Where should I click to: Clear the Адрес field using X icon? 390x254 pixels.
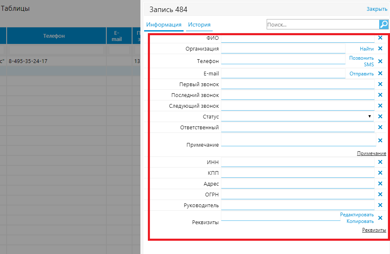(380, 184)
